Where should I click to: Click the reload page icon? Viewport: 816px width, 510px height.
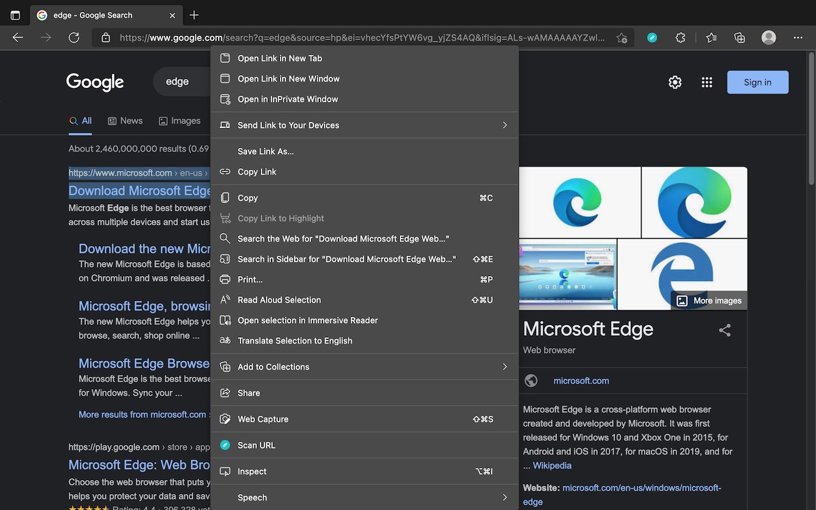(x=74, y=38)
